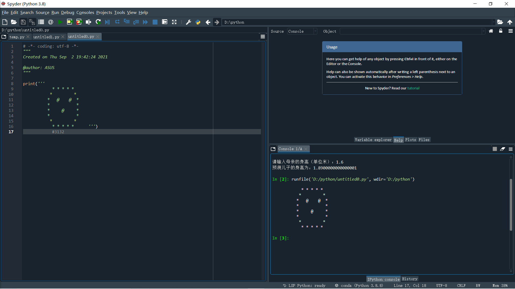Click the IPython console vertical scrollbar
Image resolution: width=515 pixels, height=289 pixels.
pos(511,205)
